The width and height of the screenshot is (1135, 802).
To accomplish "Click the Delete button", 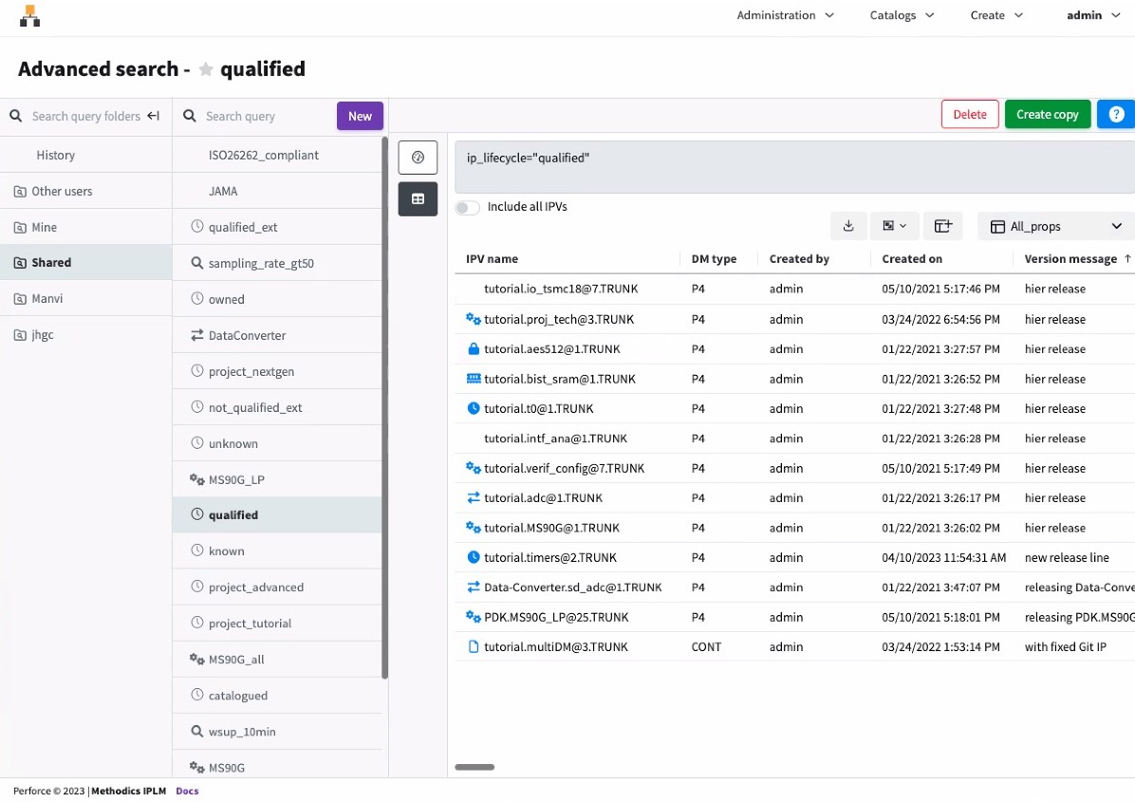I will point(970,114).
